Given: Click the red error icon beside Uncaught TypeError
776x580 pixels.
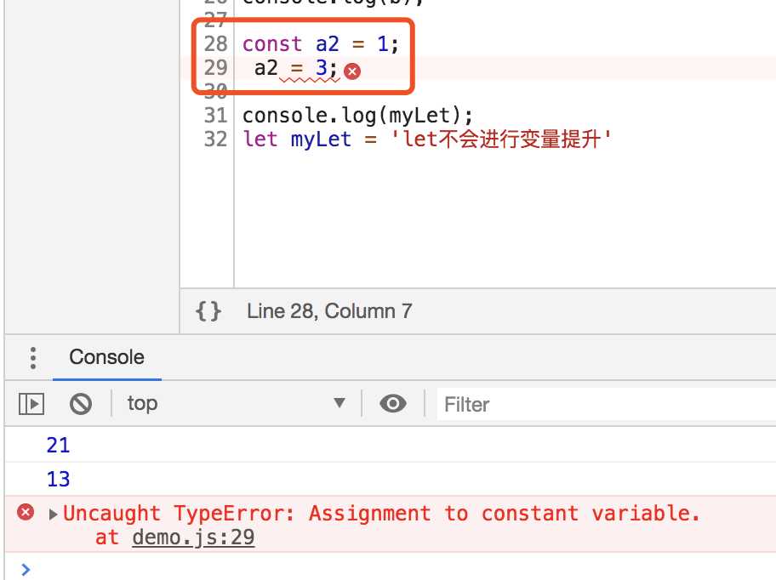Looking at the screenshot, I should pos(26,512).
